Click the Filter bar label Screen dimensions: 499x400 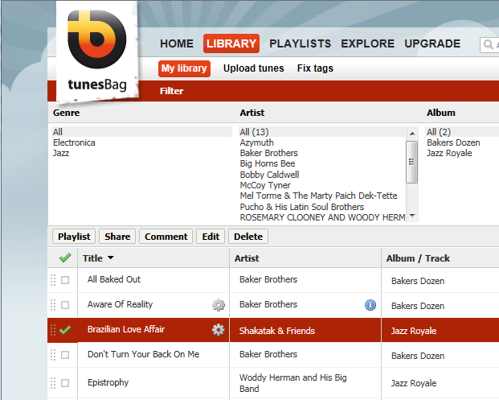(171, 91)
